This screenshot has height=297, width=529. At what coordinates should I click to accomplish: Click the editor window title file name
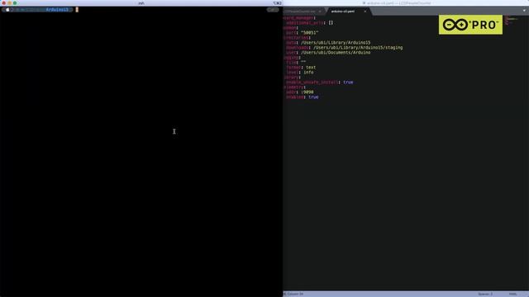pyautogui.click(x=398, y=3)
